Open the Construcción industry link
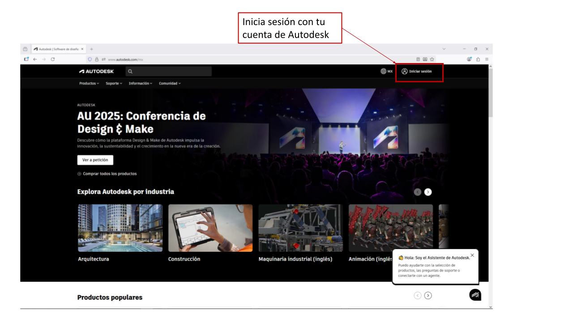The width and height of the screenshot is (573, 322). pos(184,259)
